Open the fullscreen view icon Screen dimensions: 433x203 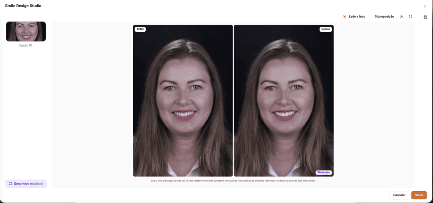click(x=410, y=16)
